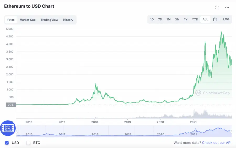Click the right handle of range slider
Image resolution: width=236 pixels, height=148 pixels.
point(231,131)
